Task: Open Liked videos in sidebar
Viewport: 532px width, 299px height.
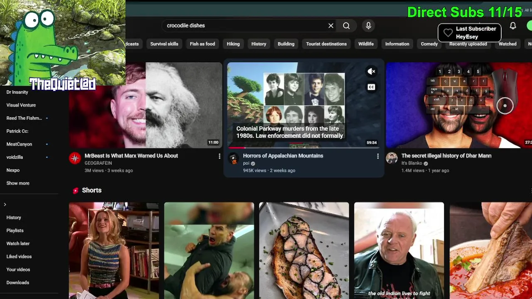Action: click(x=19, y=257)
